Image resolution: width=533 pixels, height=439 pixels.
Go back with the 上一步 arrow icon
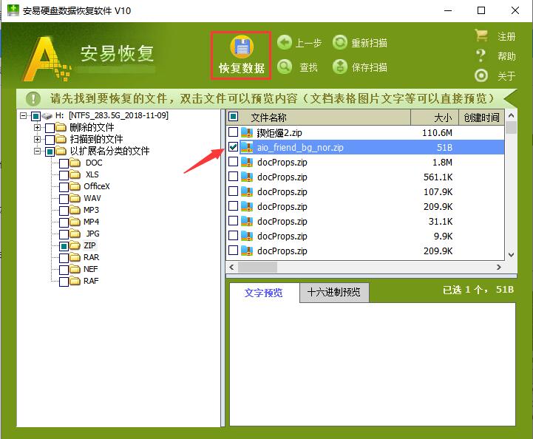tap(285, 43)
